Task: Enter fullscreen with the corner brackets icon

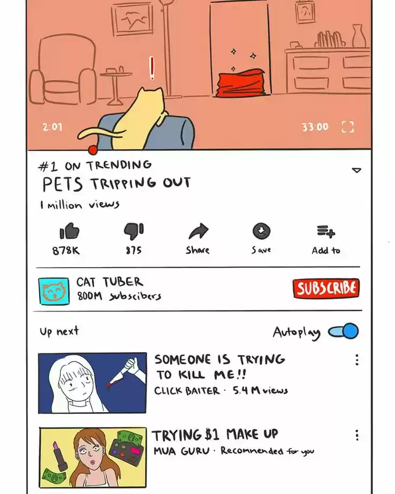Action: [348, 126]
